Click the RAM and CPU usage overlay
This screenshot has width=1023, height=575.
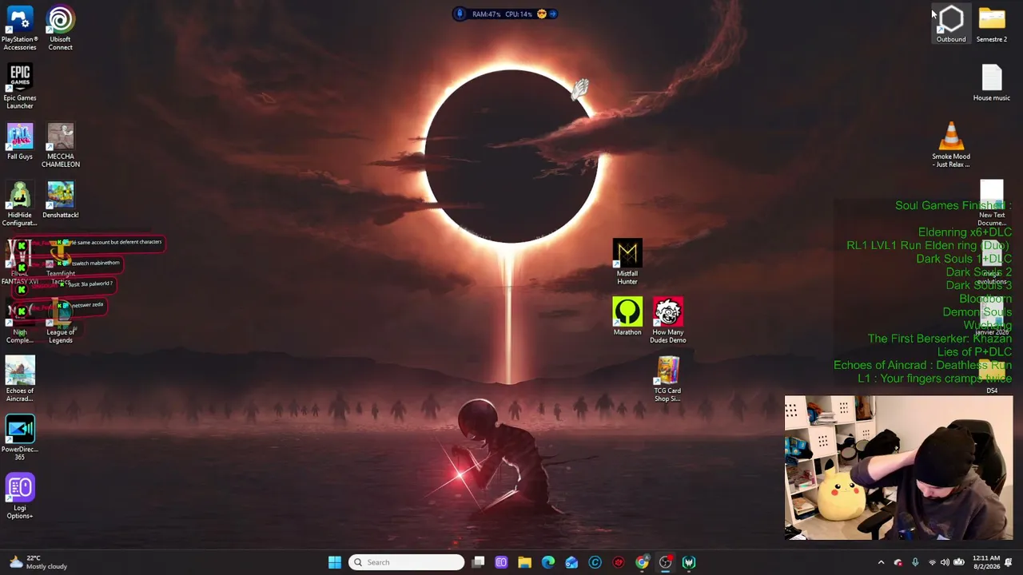click(x=505, y=14)
